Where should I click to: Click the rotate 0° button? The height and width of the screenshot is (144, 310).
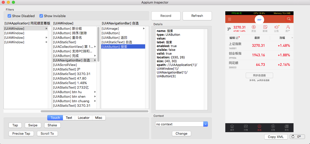tap(297, 137)
